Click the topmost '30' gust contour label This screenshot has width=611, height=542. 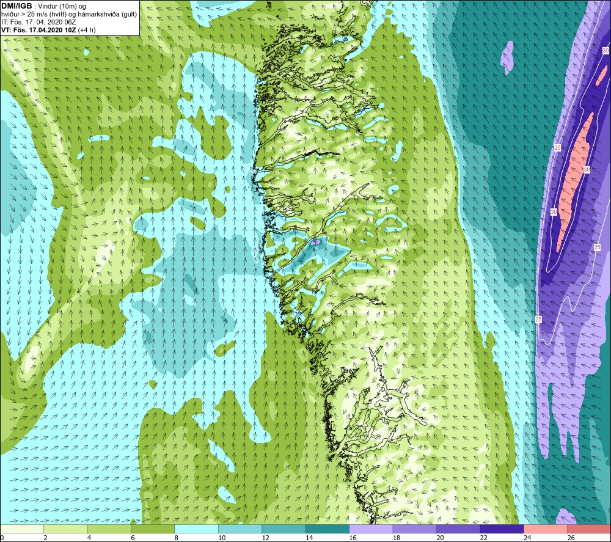[606, 51]
